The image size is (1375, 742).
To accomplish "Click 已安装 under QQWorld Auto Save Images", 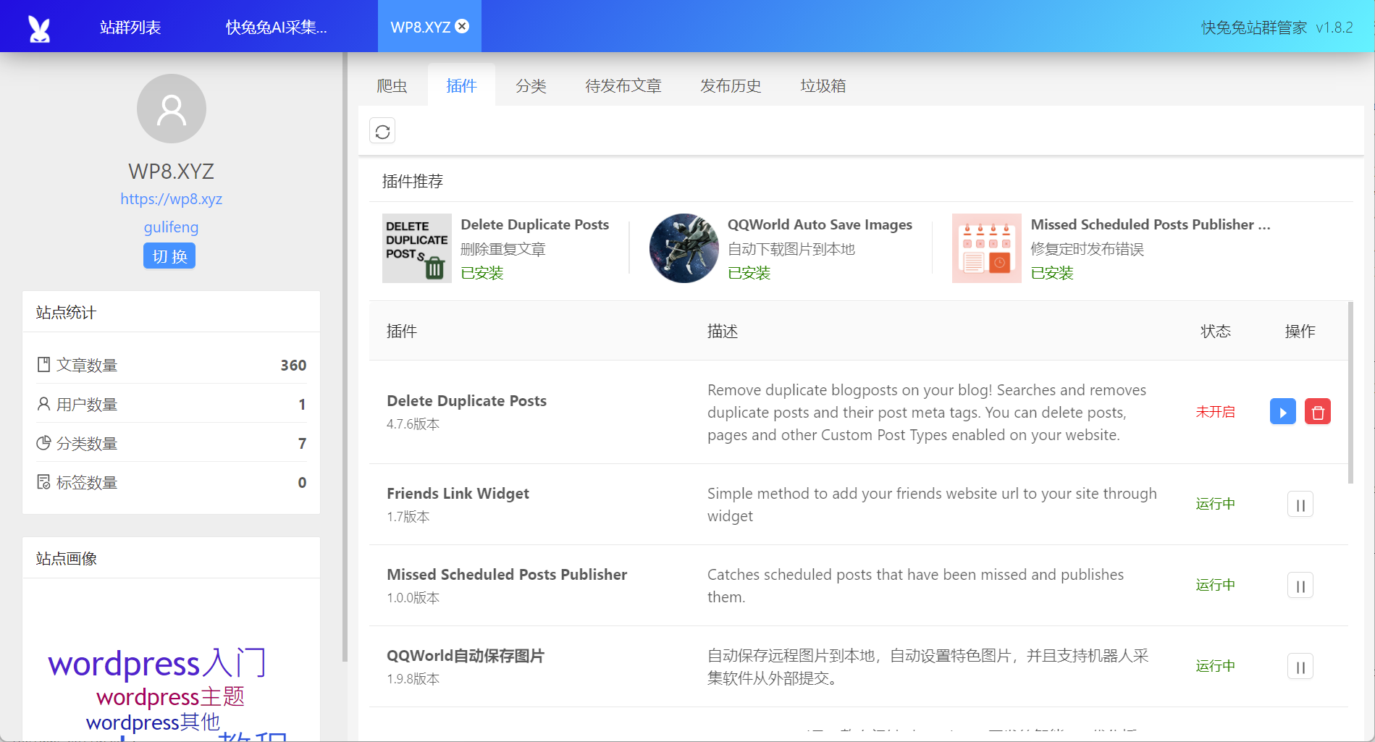I will [749, 273].
